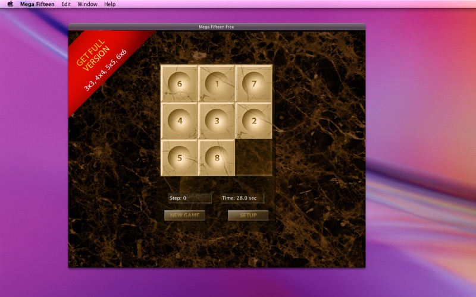
Task: Slide tile number 2 into the empty slot
Action: pos(254,121)
